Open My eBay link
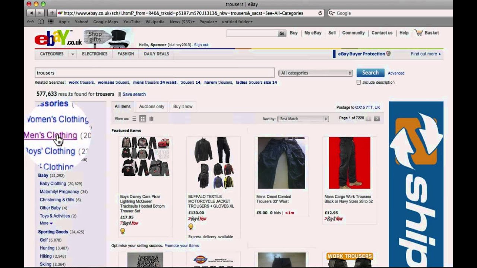Screen dimensions: 477x268 (x=313, y=33)
